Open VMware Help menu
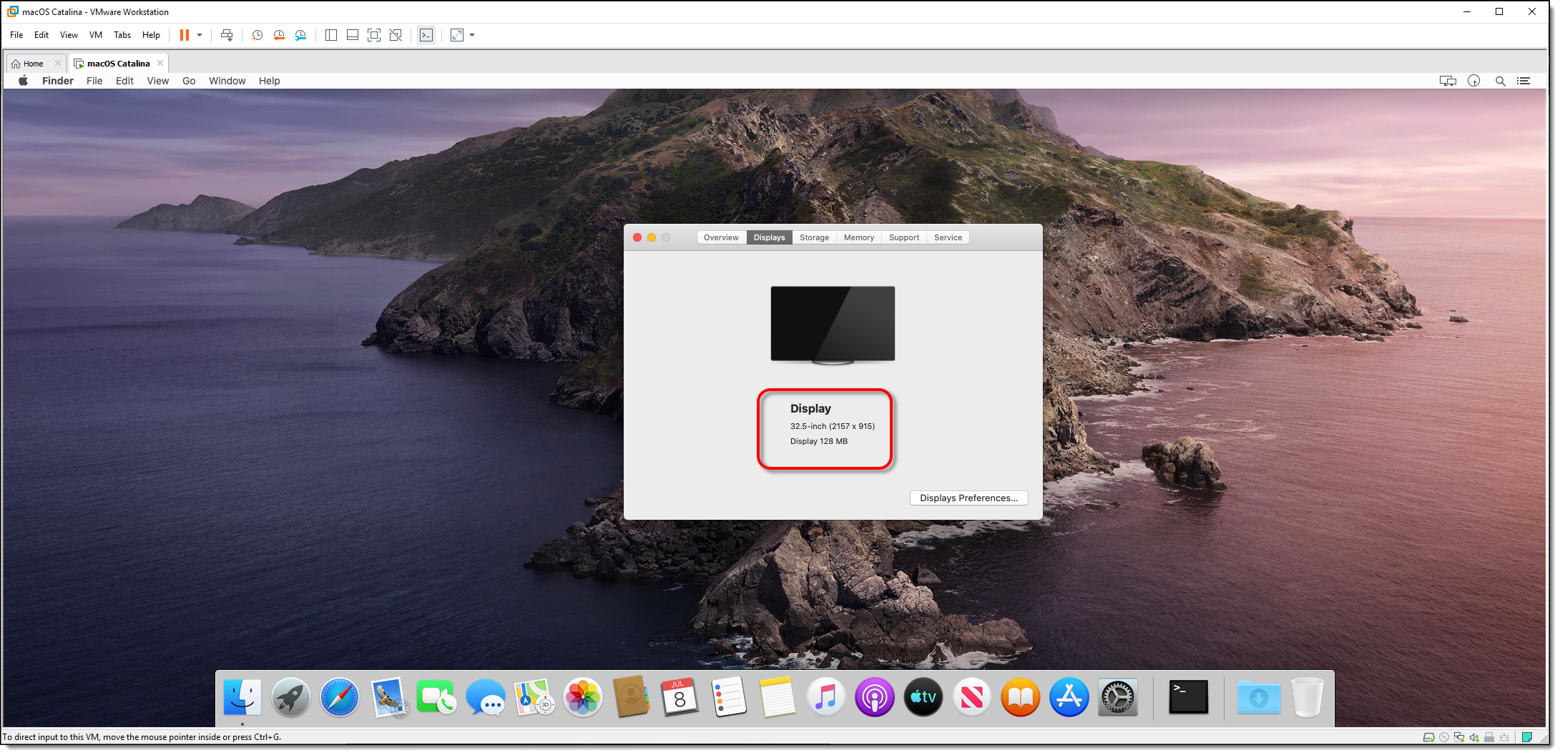 click(x=151, y=35)
